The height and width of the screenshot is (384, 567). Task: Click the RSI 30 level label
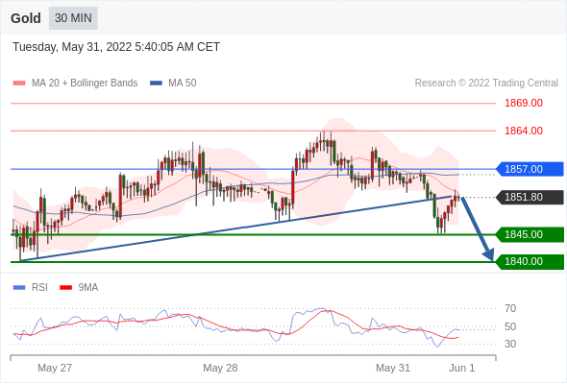(510, 344)
